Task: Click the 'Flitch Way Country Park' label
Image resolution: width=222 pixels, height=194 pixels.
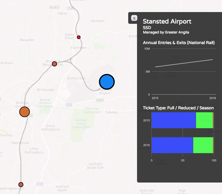Action: pos(92,110)
